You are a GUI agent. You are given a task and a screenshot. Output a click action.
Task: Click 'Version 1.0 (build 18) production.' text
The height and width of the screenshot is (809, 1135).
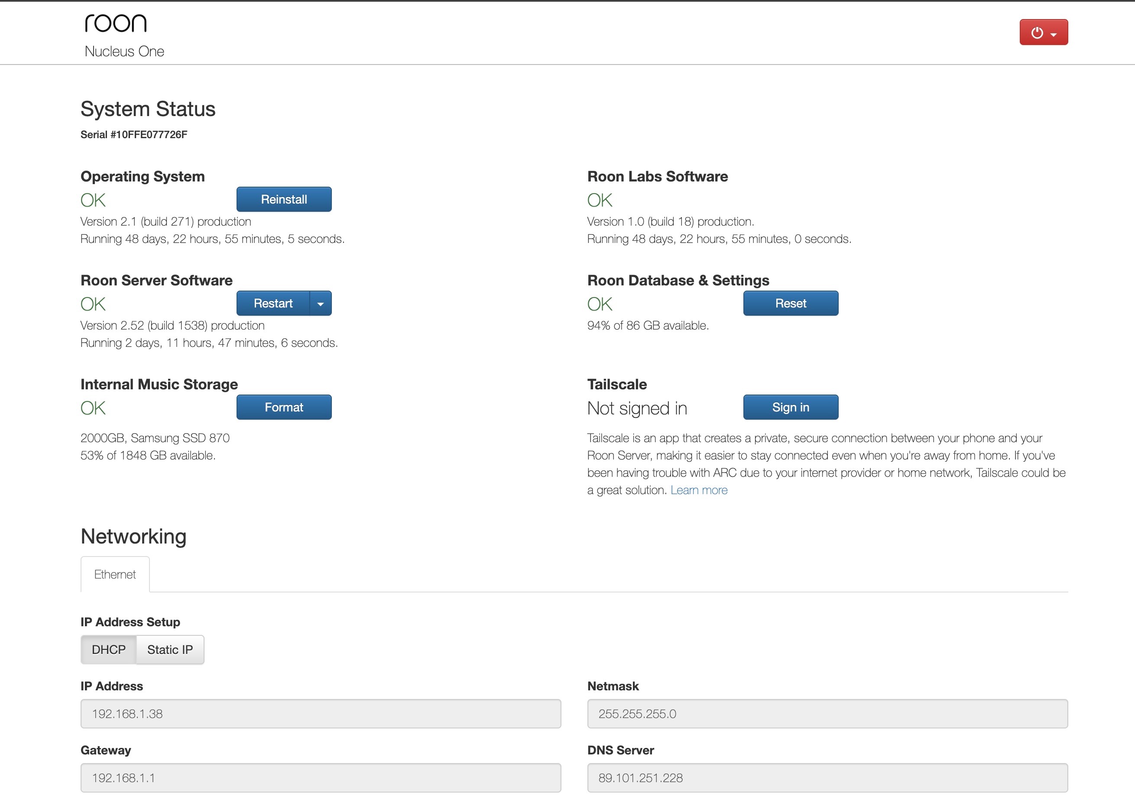671,222
